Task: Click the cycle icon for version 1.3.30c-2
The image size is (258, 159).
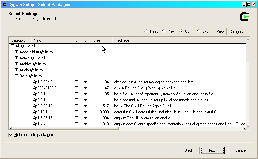Action: (x=35, y=82)
